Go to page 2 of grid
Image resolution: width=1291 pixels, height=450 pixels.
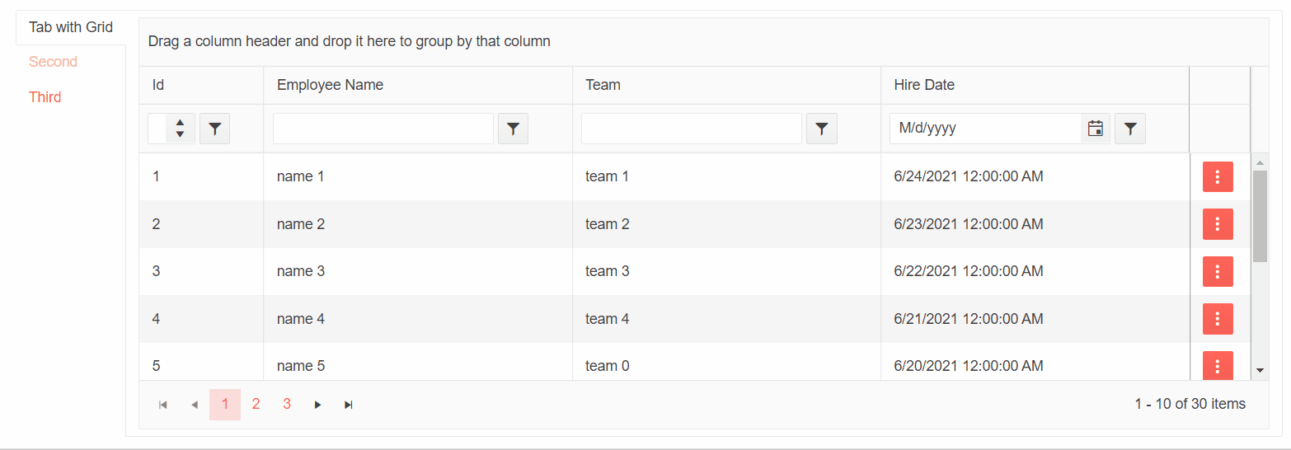[x=256, y=404]
